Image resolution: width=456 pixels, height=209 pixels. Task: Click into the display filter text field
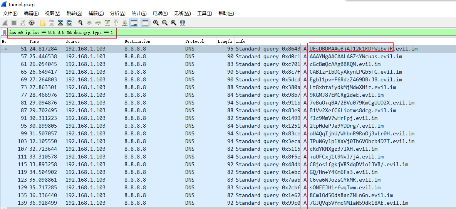coord(231,32)
